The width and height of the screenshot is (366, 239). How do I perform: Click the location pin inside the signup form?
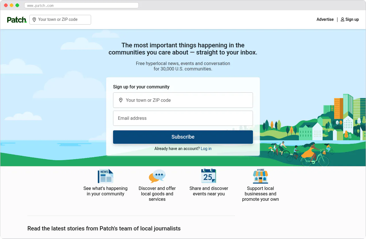pyautogui.click(x=121, y=100)
